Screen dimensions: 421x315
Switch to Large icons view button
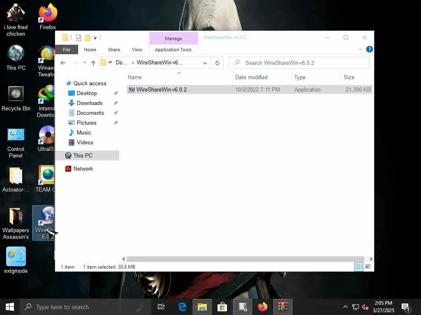368,267
